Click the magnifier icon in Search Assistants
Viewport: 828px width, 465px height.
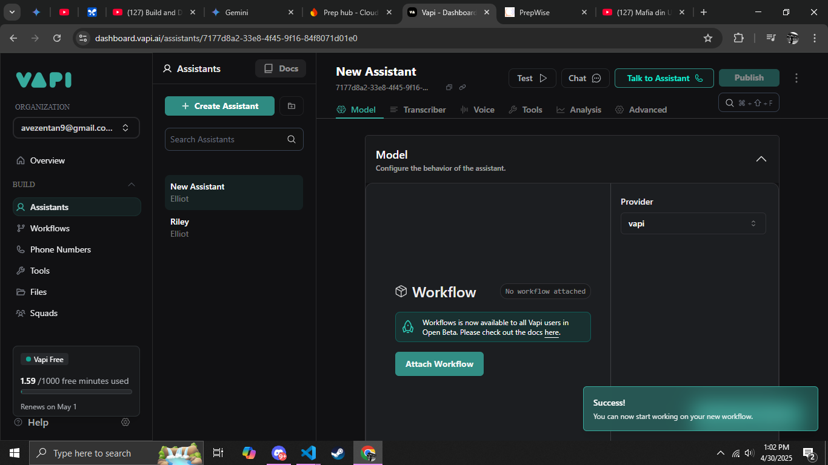coord(292,139)
